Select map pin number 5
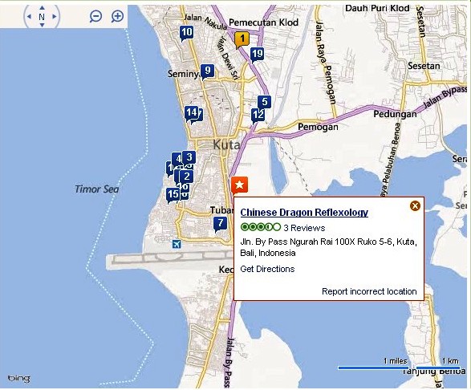 tap(264, 103)
